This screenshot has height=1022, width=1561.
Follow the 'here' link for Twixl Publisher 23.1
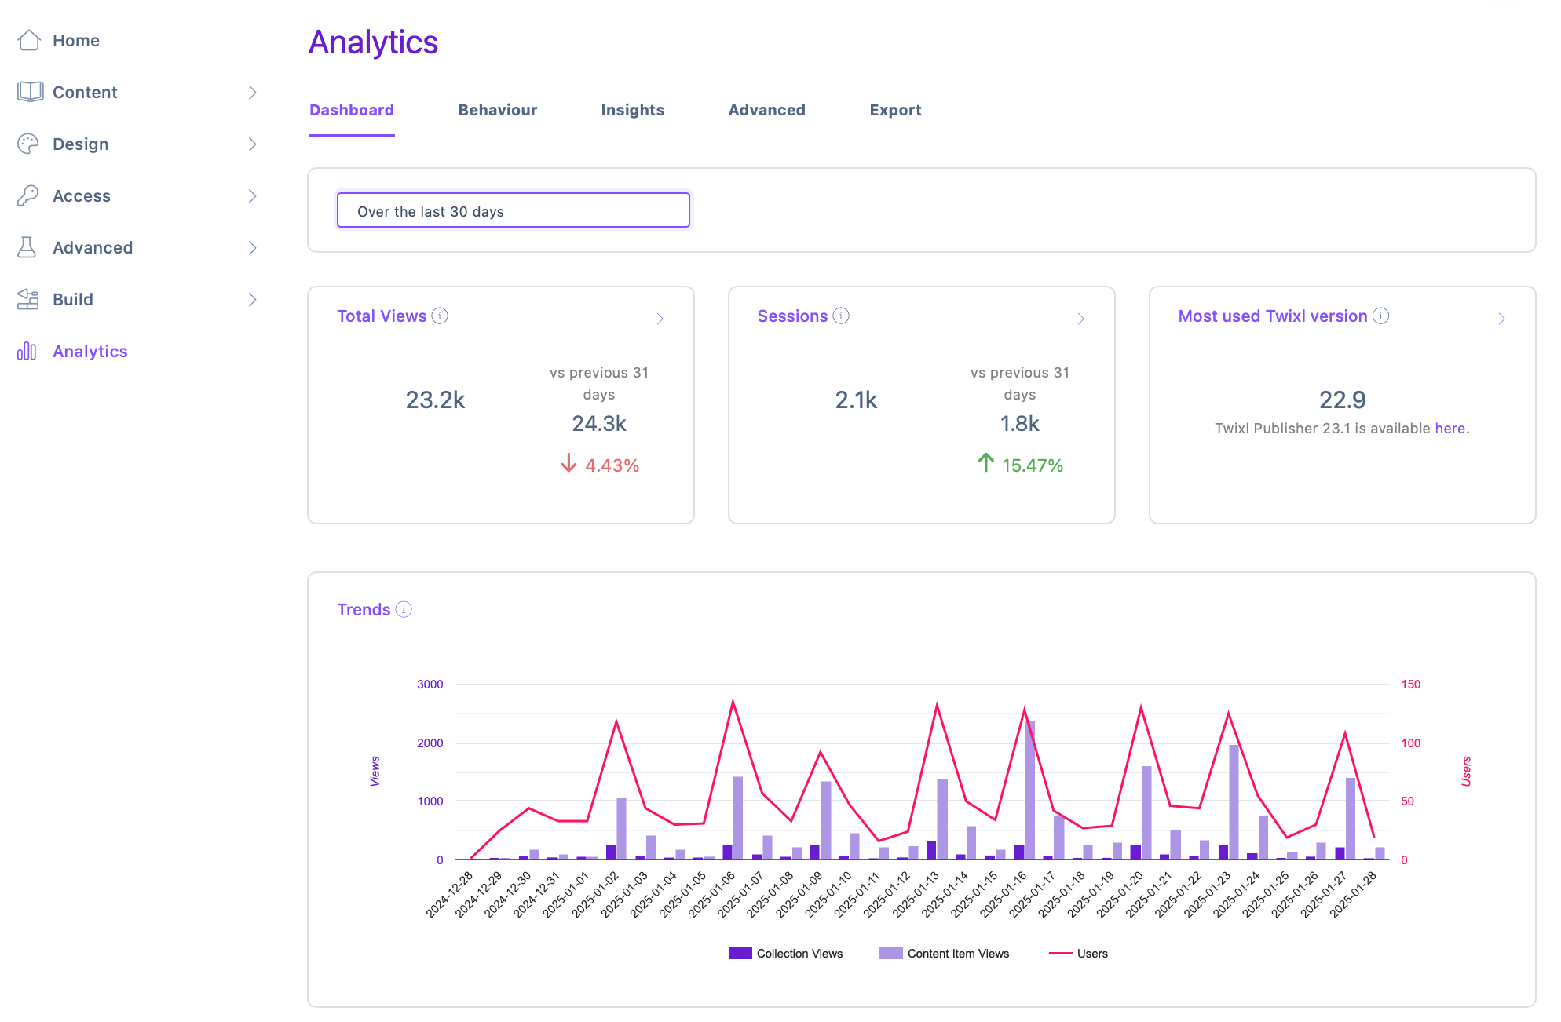1450,429
